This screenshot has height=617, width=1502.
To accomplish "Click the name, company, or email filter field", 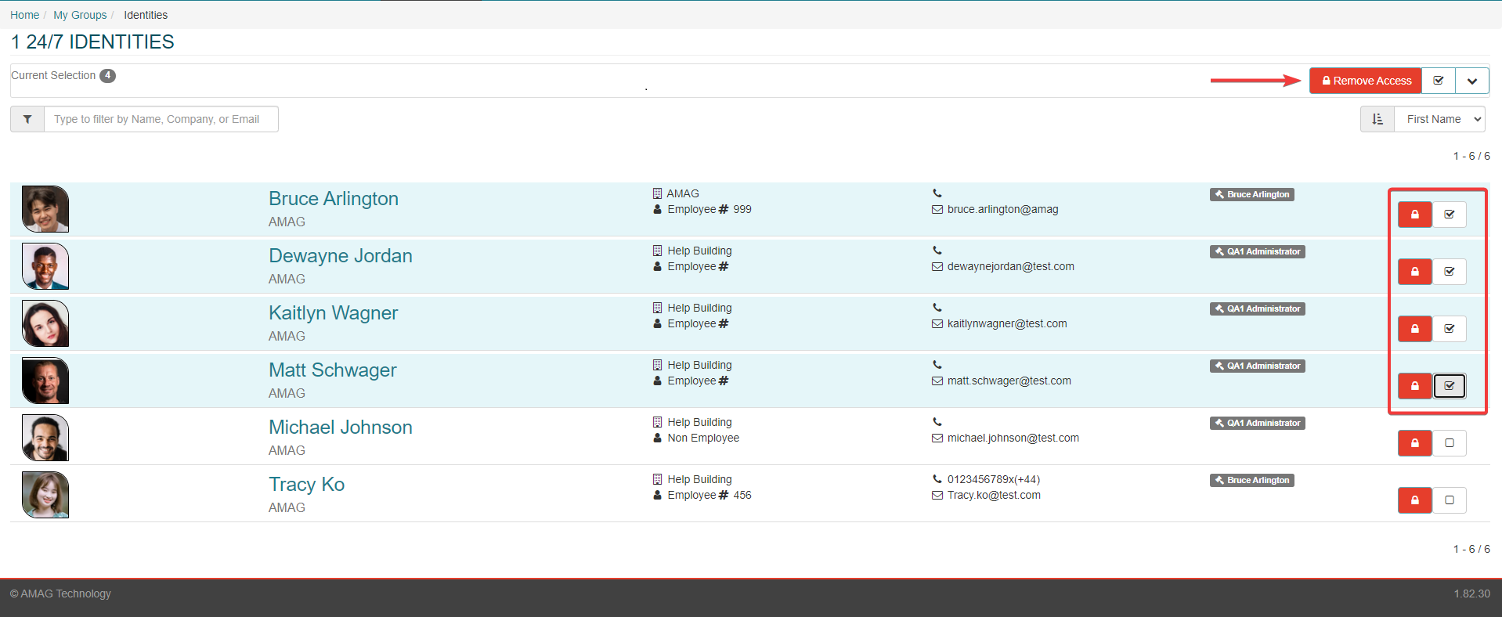I will [161, 119].
